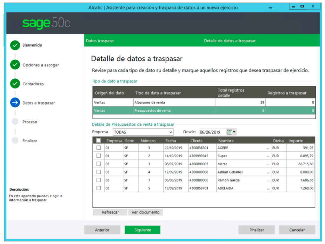
Task: Sort by the Cliente column header
Action: pos(196,141)
